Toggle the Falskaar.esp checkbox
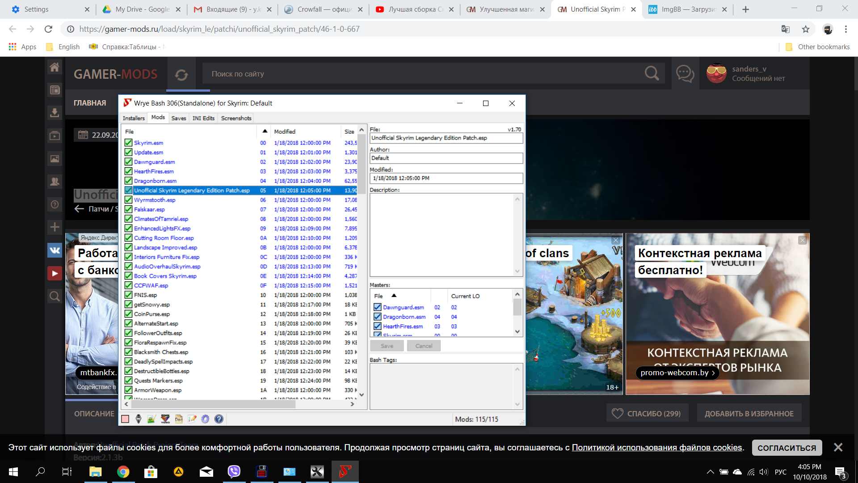 128,209
